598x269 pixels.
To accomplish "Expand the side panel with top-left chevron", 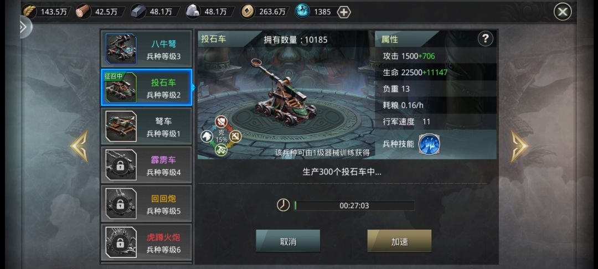I will [x=24, y=27].
